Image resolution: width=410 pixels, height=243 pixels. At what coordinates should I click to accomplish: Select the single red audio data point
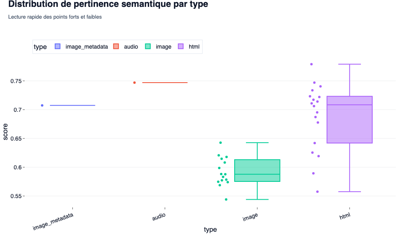(134, 83)
